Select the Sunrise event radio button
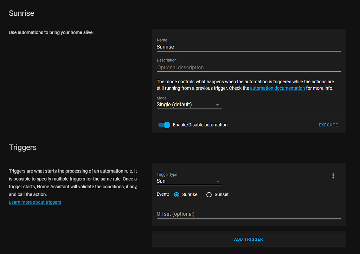This screenshot has height=254, width=360. [177, 195]
